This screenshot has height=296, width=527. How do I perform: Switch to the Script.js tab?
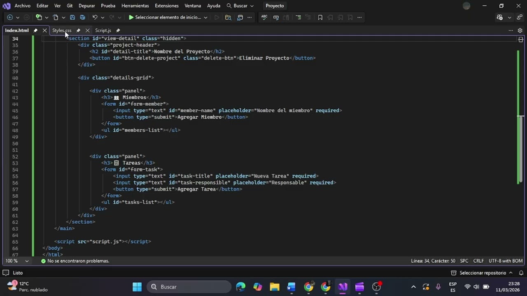pyautogui.click(x=103, y=30)
